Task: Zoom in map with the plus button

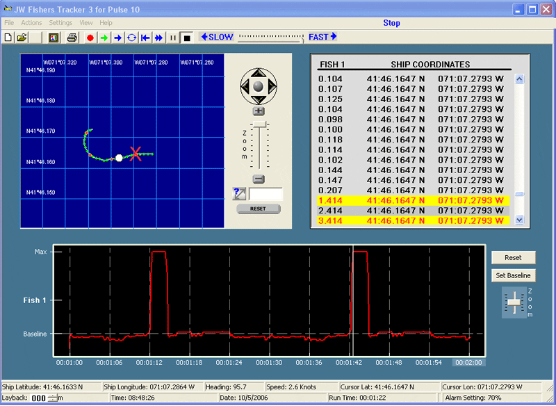Action: (259, 111)
